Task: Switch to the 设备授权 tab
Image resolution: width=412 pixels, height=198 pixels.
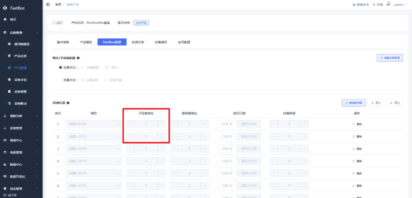Action: click(161, 42)
